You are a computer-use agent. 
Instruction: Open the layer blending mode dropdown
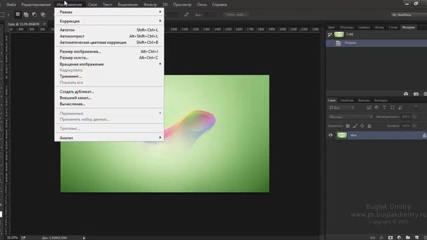coord(350,117)
